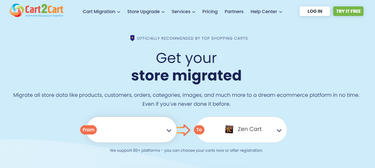Click the empty From cart selection field
Image resolution: width=375 pixels, height=168 pixels.
131,130
